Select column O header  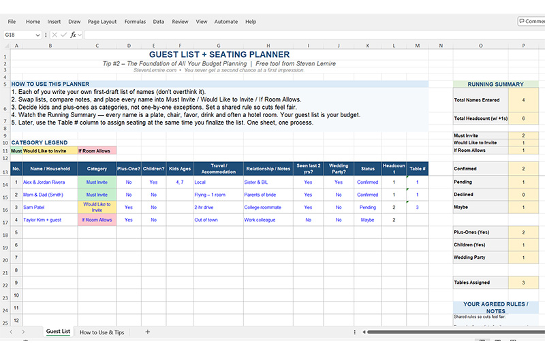click(481, 46)
